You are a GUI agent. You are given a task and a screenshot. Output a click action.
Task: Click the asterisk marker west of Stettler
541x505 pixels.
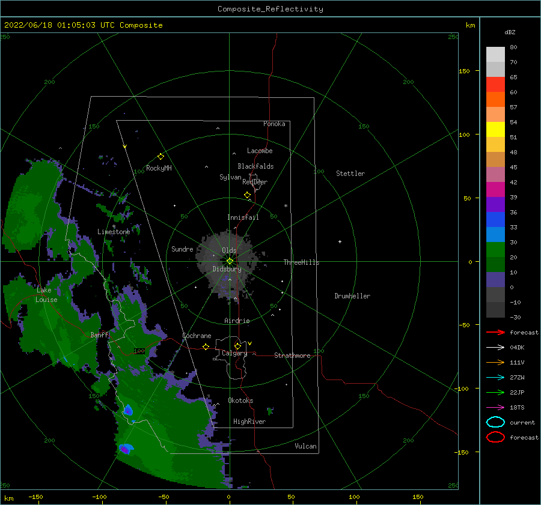(x=286, y=206)
